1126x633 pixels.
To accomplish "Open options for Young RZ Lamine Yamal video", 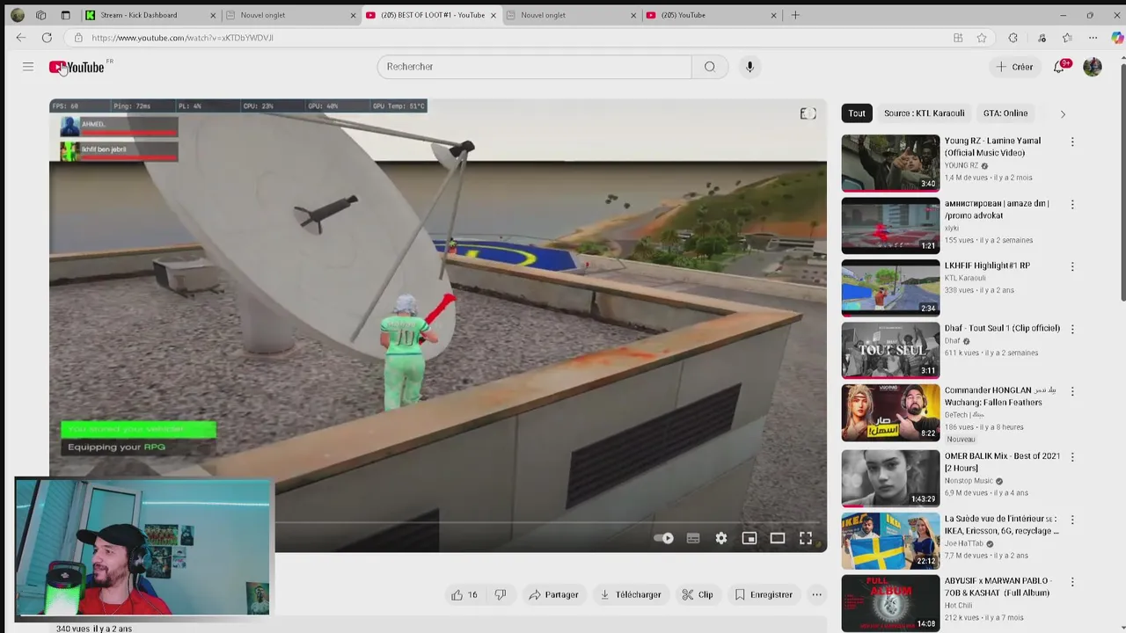I will pos(1071,142).
